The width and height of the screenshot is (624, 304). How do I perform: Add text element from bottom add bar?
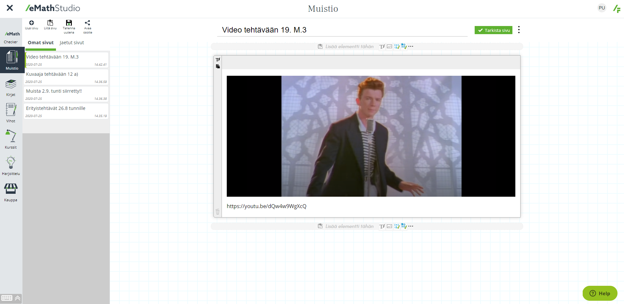click(382, 226)
